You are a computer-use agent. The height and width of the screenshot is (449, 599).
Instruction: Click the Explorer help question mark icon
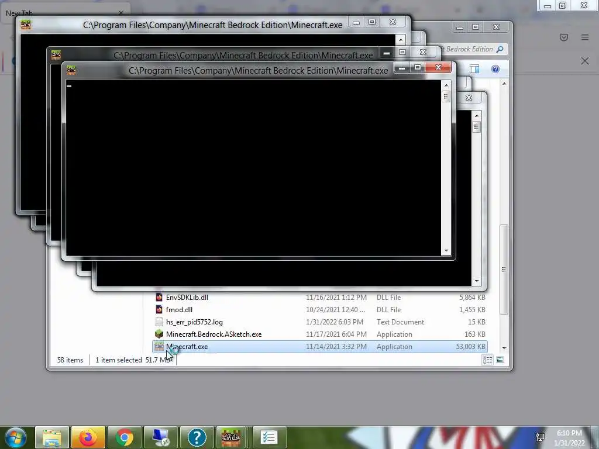tap(495, 69)
